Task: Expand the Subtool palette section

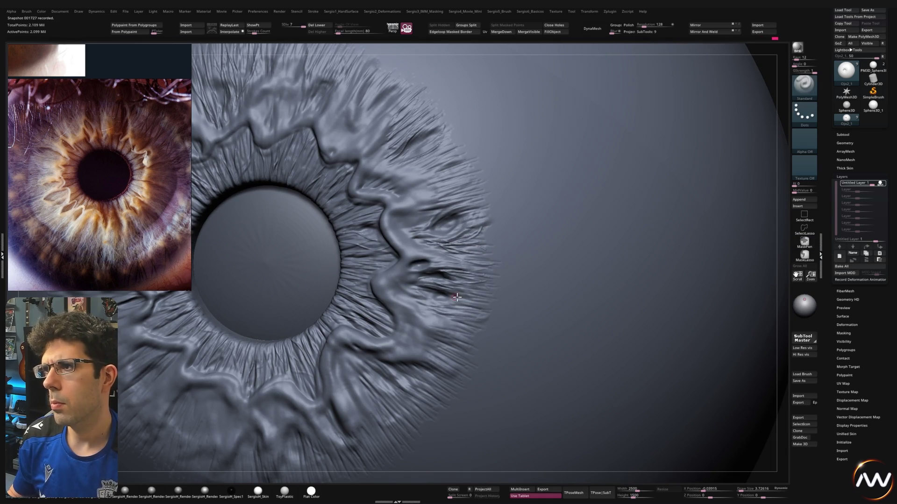Action: click(843, 134)
